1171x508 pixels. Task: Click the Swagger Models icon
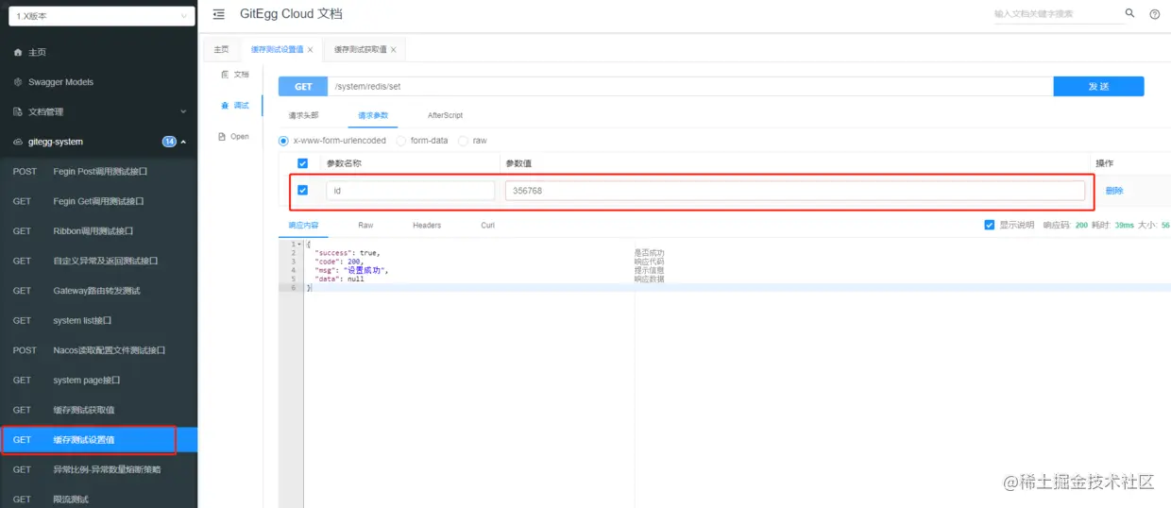pos(18,82)
